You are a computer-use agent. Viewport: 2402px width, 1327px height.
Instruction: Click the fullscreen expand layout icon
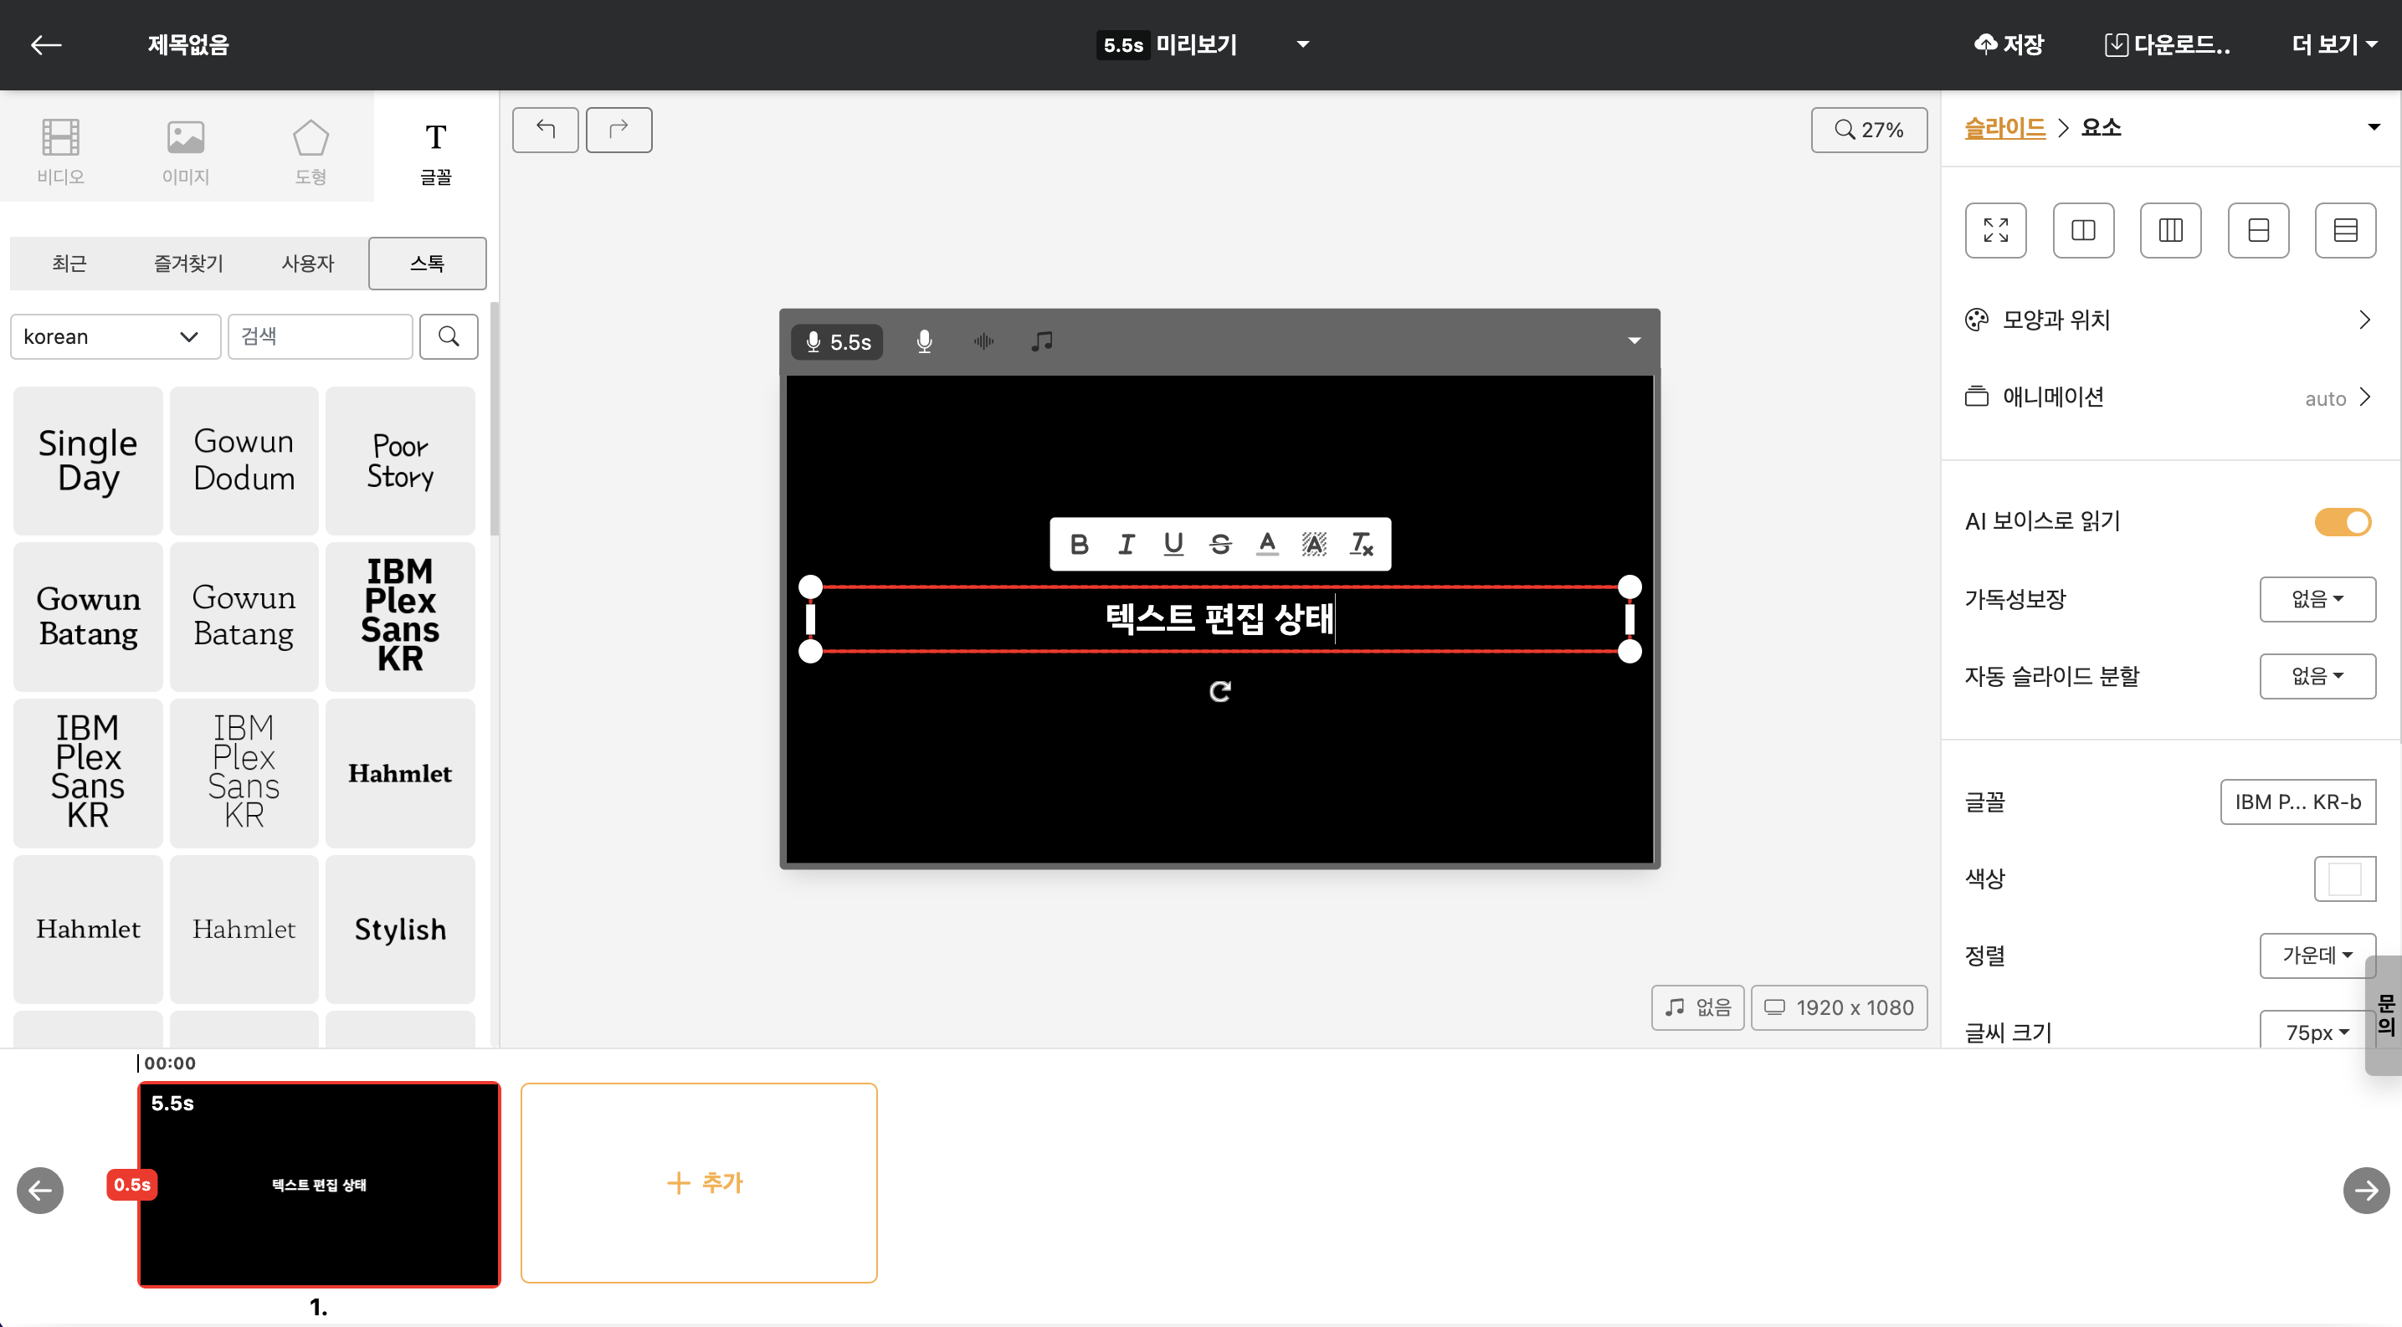pos(1995,230)
